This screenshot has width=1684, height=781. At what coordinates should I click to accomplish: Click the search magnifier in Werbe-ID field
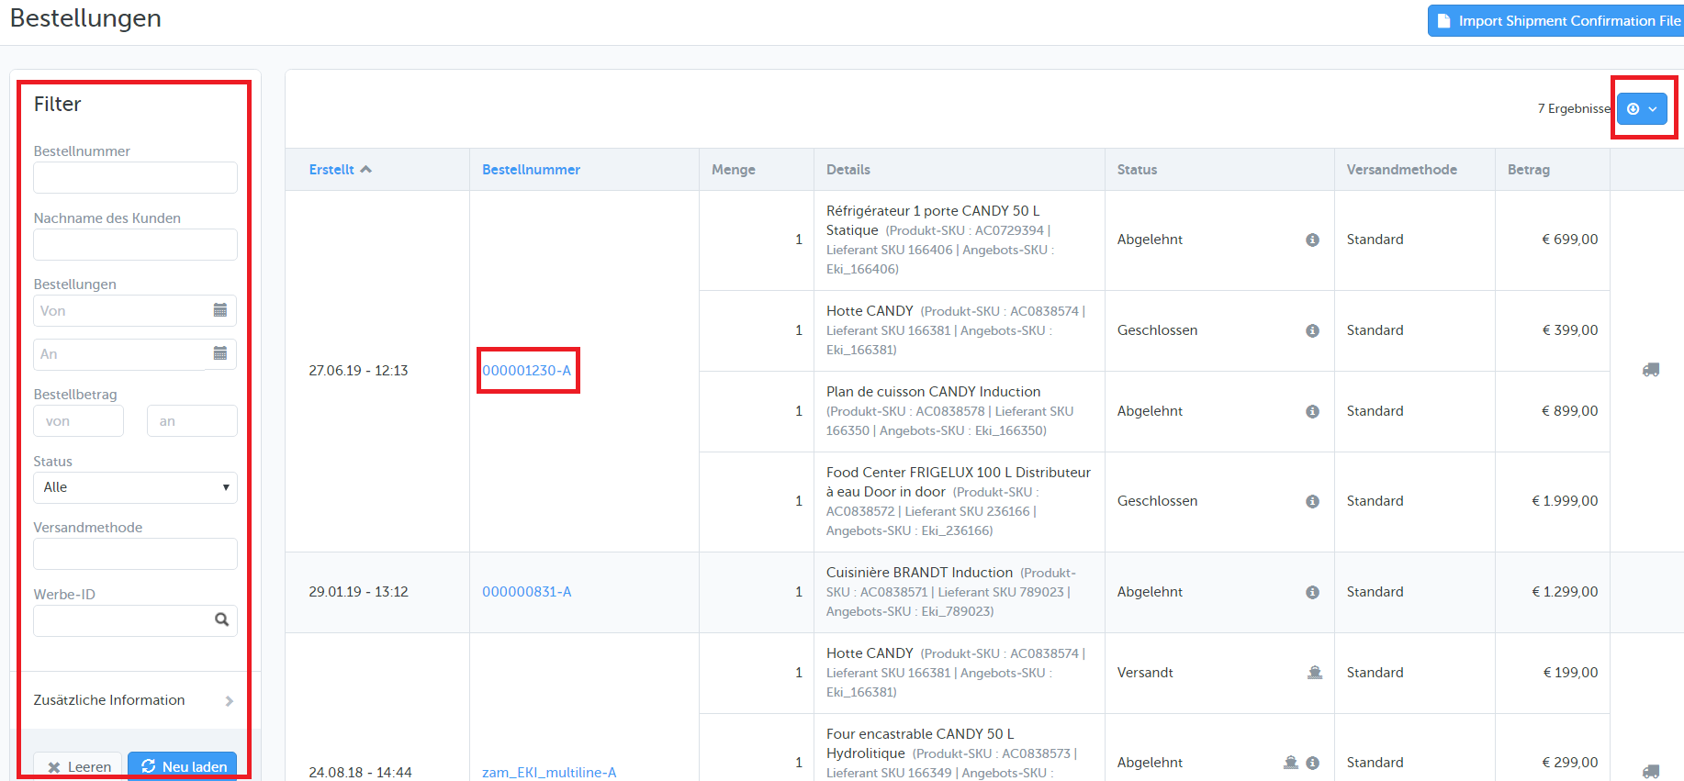221,619
